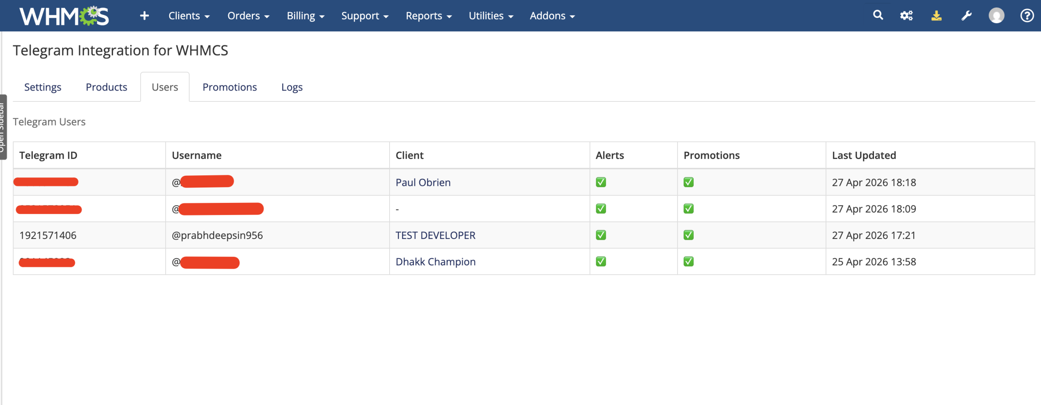Toggle Alerts checkmark for TEST DEVELOPER

point(601,235)
